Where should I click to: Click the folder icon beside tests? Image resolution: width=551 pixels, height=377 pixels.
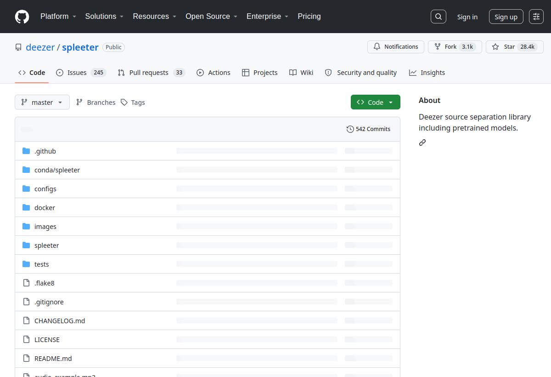point(26,264)
